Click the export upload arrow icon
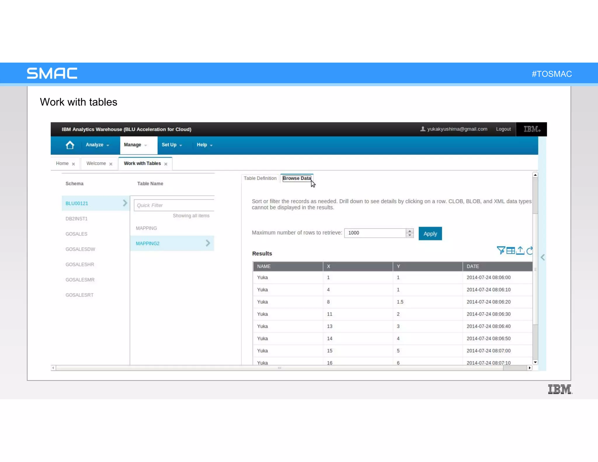This screenshot has height=462, width=598. point(520,250)
